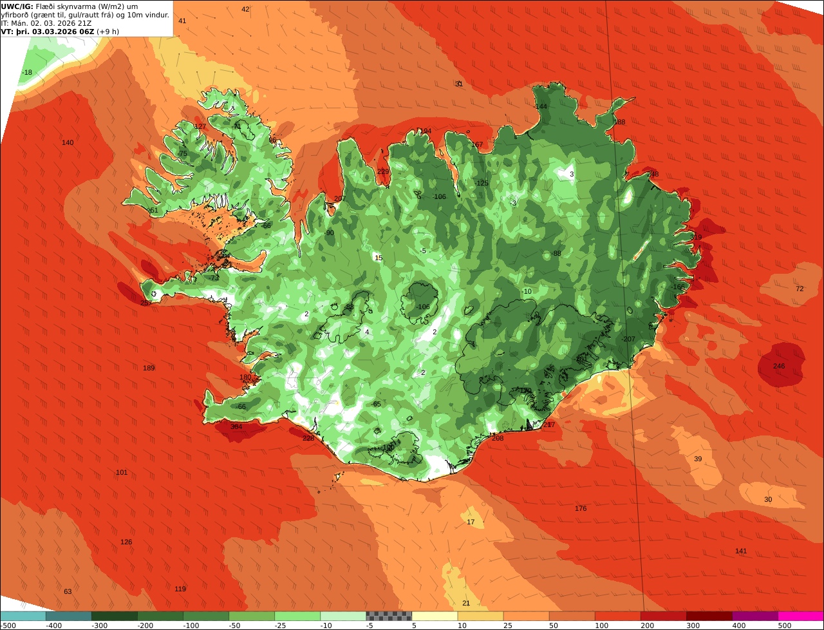Click the map value '228' on south coast

308,438
